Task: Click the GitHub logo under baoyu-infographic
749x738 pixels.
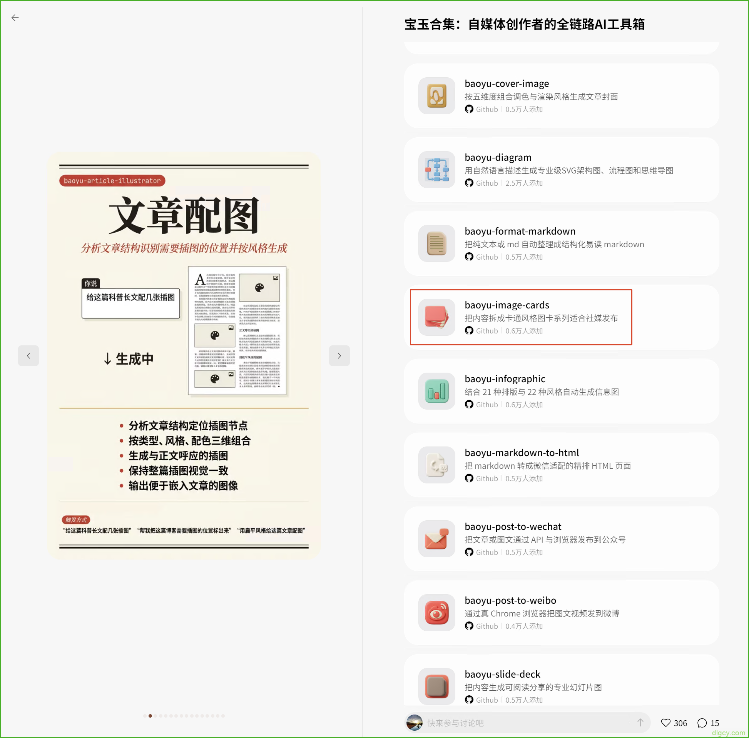Action: pos(469,405)
